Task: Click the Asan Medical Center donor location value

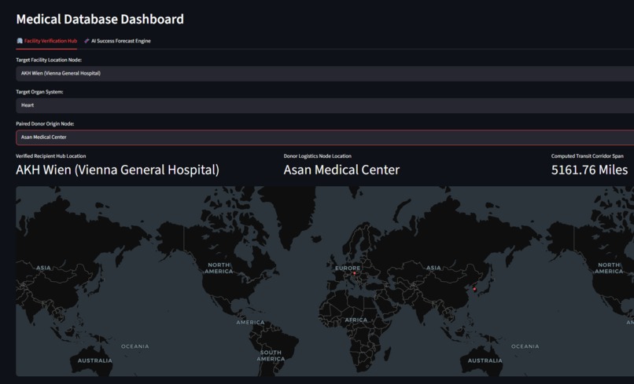Action: pos(341,170)
